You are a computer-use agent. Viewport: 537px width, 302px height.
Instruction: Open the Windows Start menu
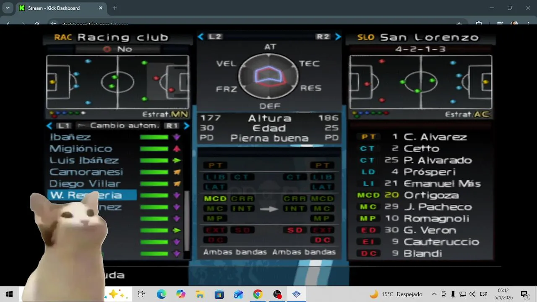pyautogui.click(x=9, y=294)
